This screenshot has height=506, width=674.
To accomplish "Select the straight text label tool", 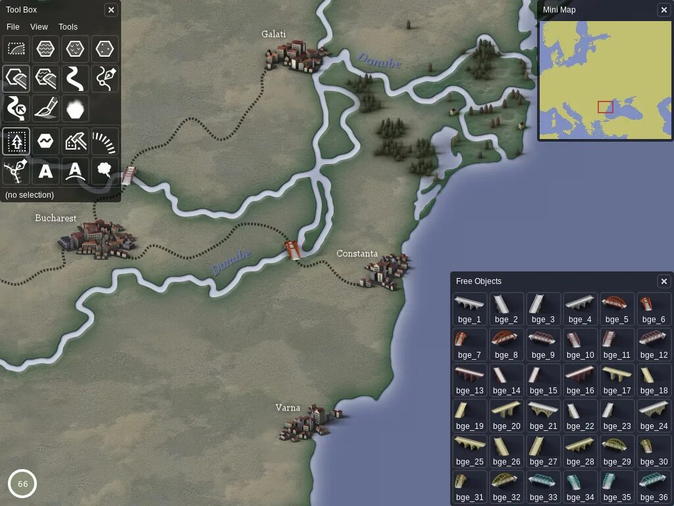I will [45, 171].
